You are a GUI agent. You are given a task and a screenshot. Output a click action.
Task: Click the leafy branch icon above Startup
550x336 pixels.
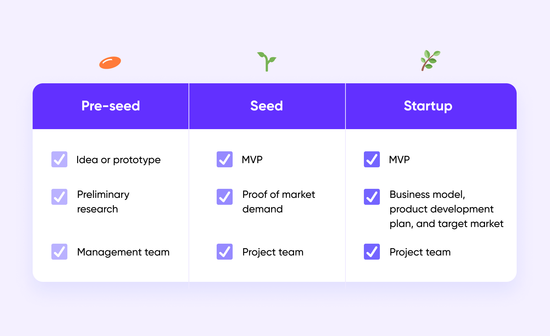(x=431, y=60)
